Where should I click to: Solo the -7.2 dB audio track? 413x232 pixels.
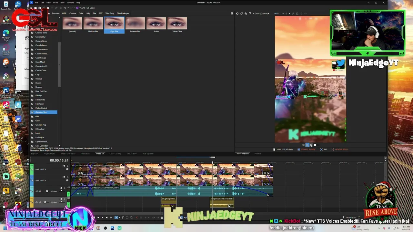coord(65,199)
